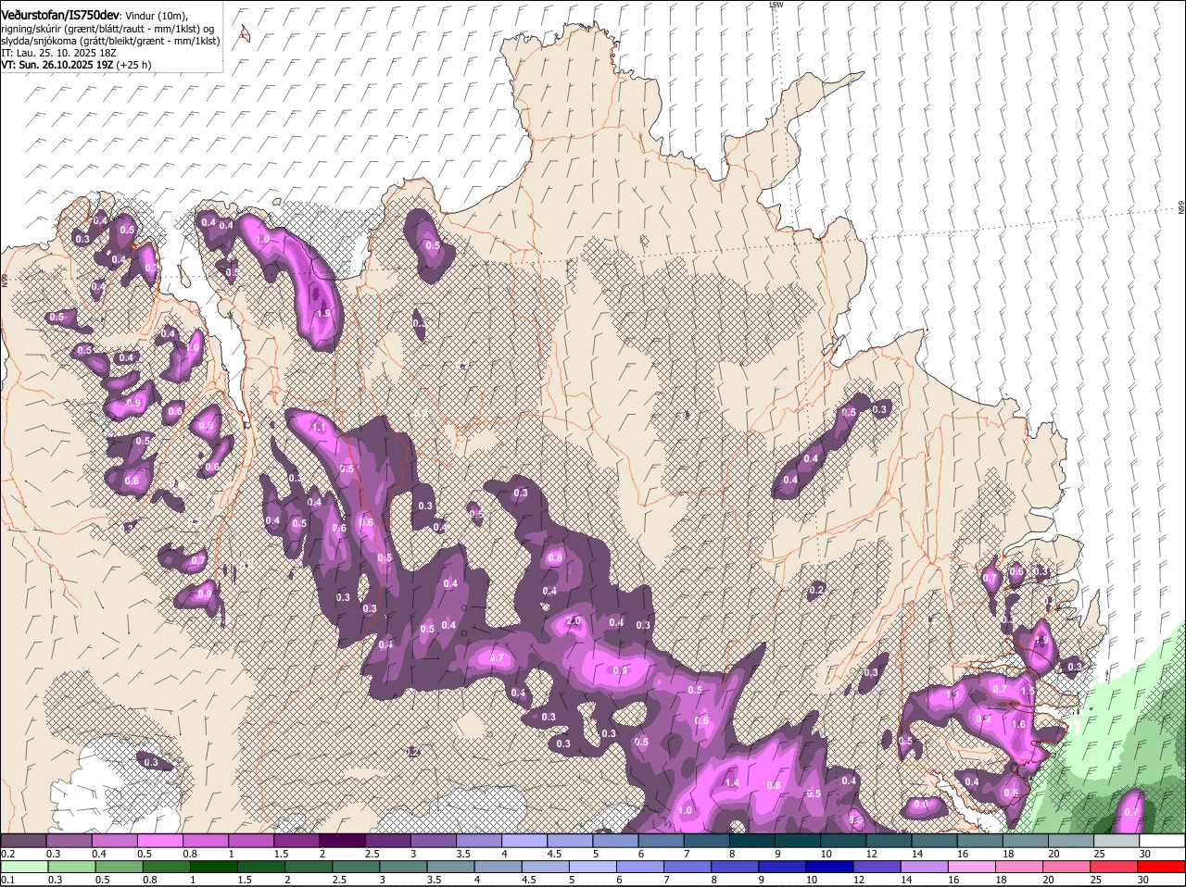Viewport: 1186px width, 887px height.
Task: Click the light pink lower swatch labeled 16
Action: 970,868
